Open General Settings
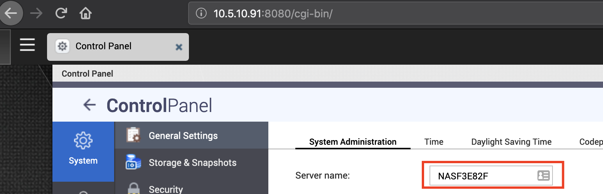 (x=183, y=135)
